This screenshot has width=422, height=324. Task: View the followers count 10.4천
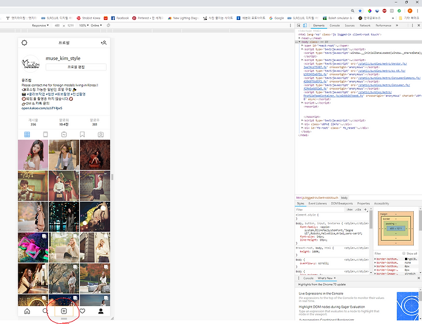[64, 124]
